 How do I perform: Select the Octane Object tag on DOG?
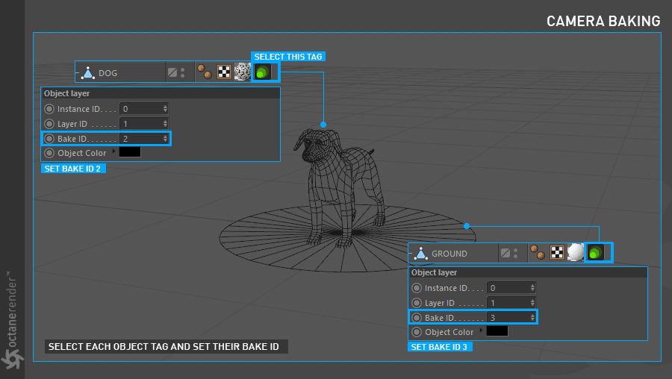[x=264, y=72]
